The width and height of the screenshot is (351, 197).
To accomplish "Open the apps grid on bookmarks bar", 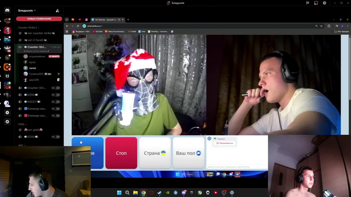I will pos(67,31).
